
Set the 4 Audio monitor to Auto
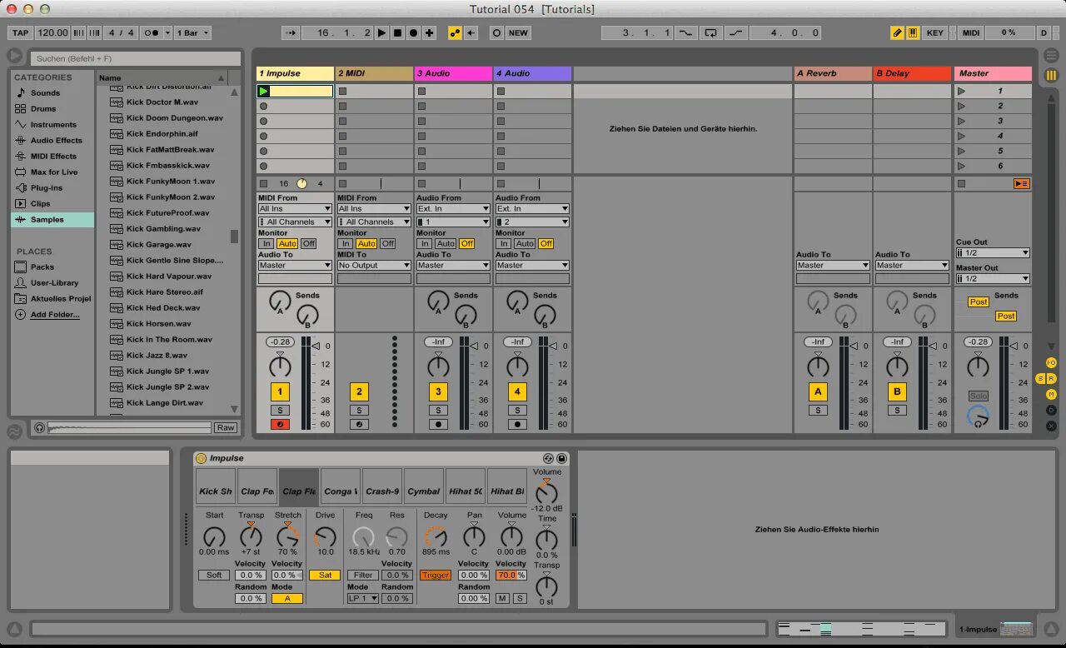[526, 243]
